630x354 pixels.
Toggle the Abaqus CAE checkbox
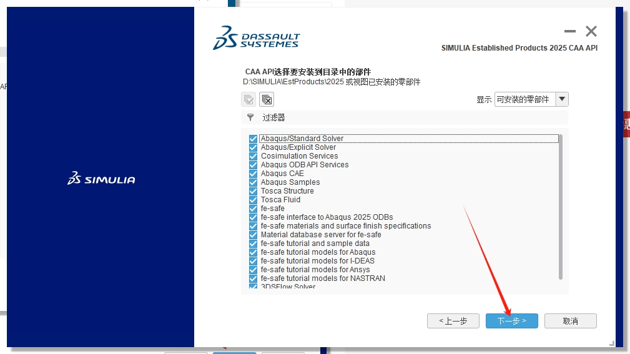click(x=253, y=174)
